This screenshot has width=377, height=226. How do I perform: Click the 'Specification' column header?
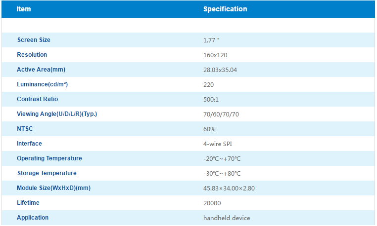coord(225,9)
